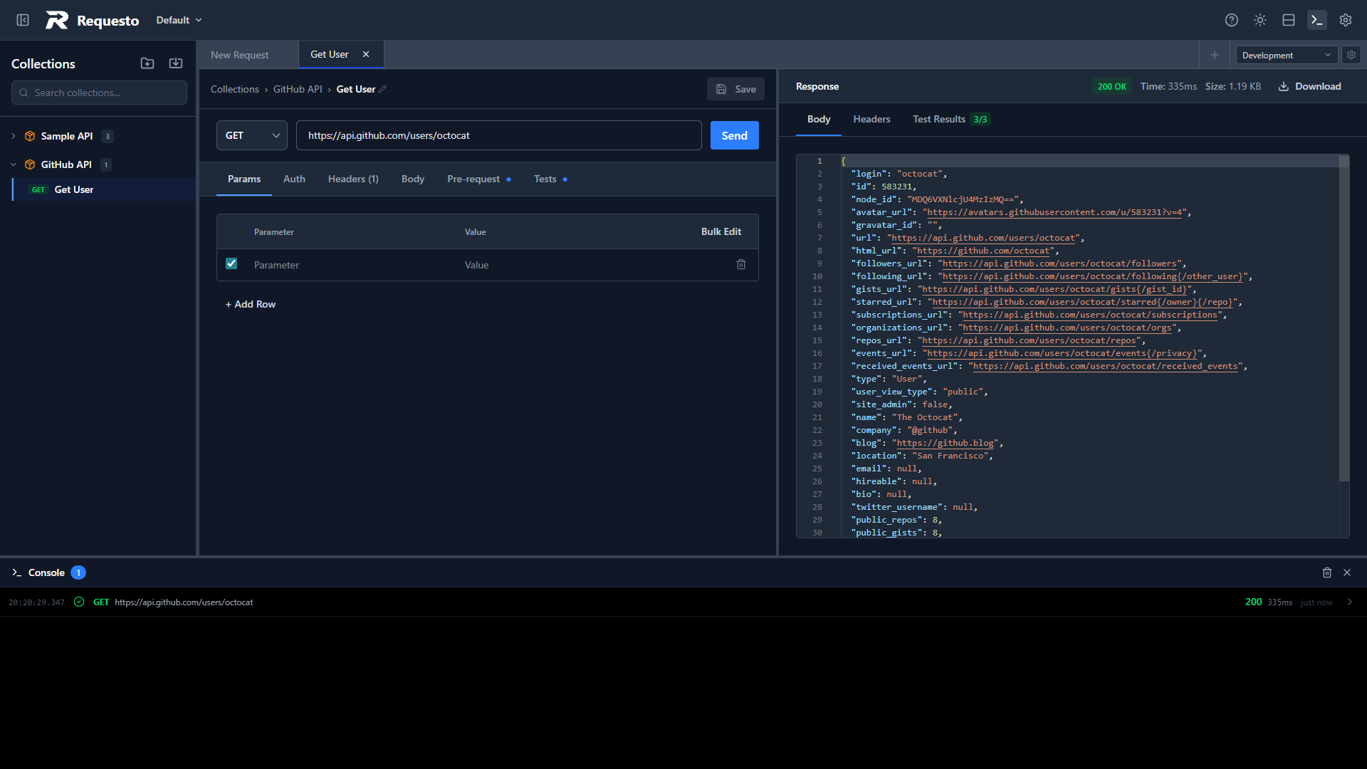Open the GET method dropdown
Screen dimensions: 1367x769
click(x=252, y=135)
